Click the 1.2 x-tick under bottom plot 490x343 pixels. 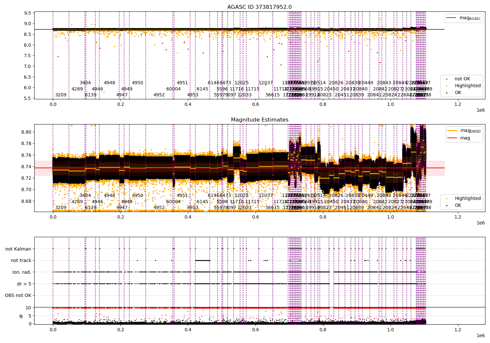pyautogui.click(x=458, y=330)
